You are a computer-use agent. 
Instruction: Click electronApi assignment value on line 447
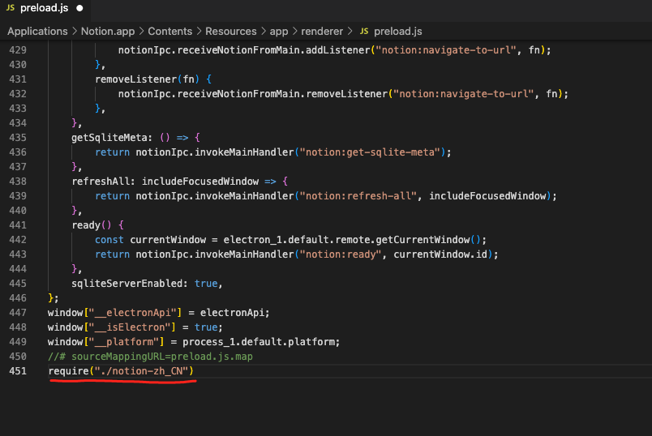tap(232, 313)
